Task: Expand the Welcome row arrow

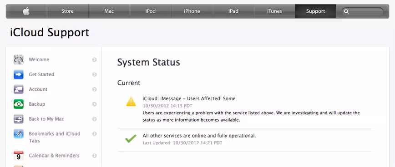Action: click(95, 60)
